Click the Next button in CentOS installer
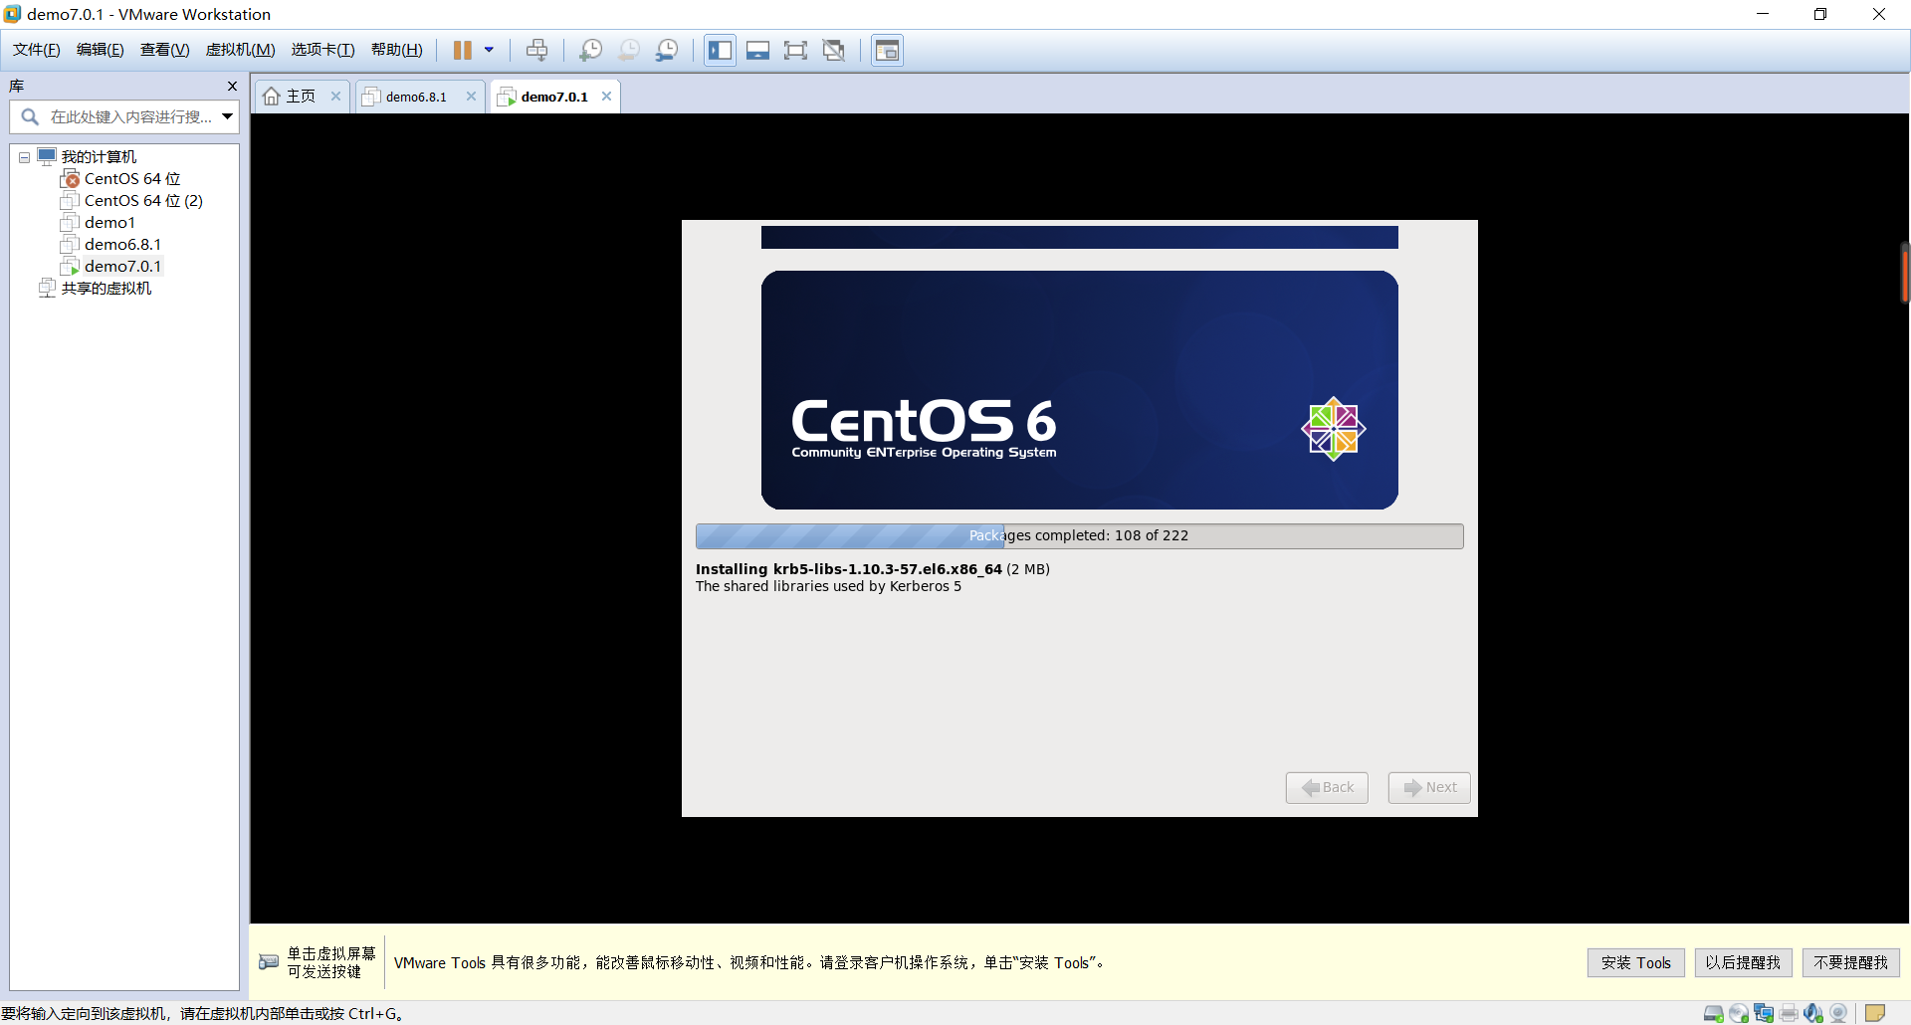Screen dimensions: 1911x1025 [1429, 787]
